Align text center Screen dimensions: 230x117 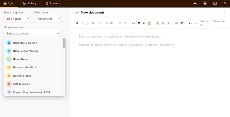coord(163,23)
